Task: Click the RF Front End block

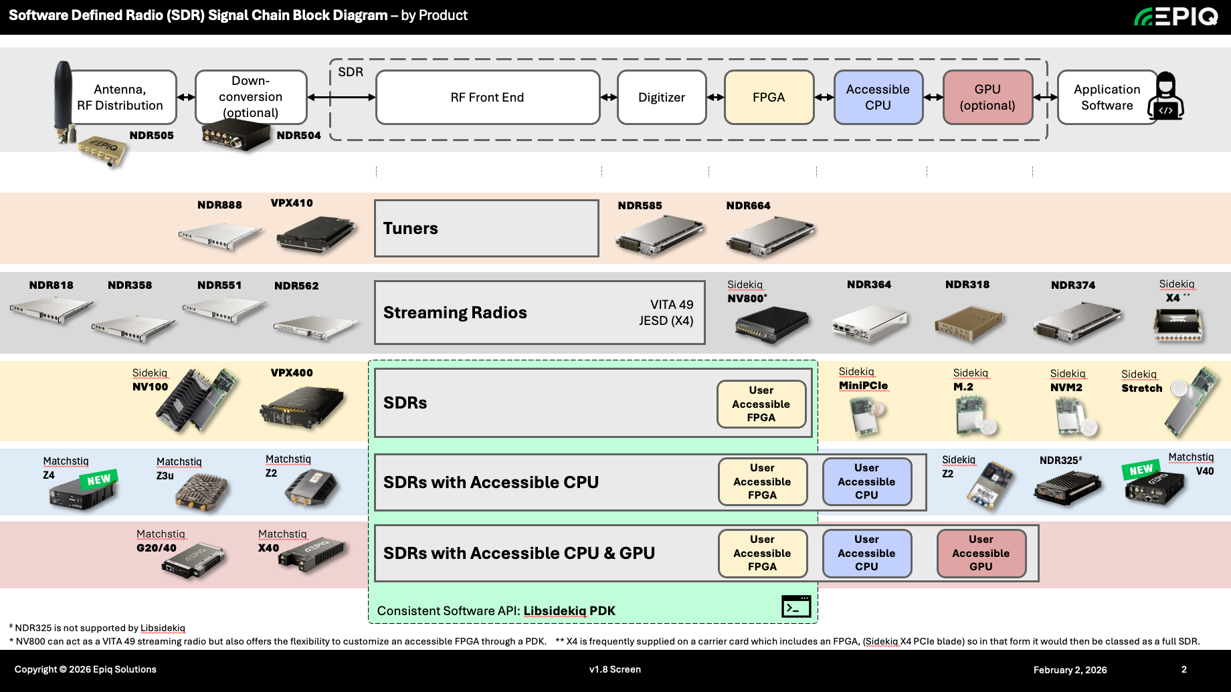Action: click(x=488, y=98)
